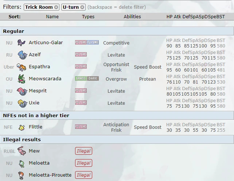The width and height of the screenshot is (234, 181).
Task: Select the Azelf name
Action: [35, 54]
